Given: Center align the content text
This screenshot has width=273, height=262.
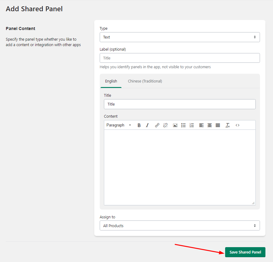Looking at the screenshot, I should tap(210, 125).
